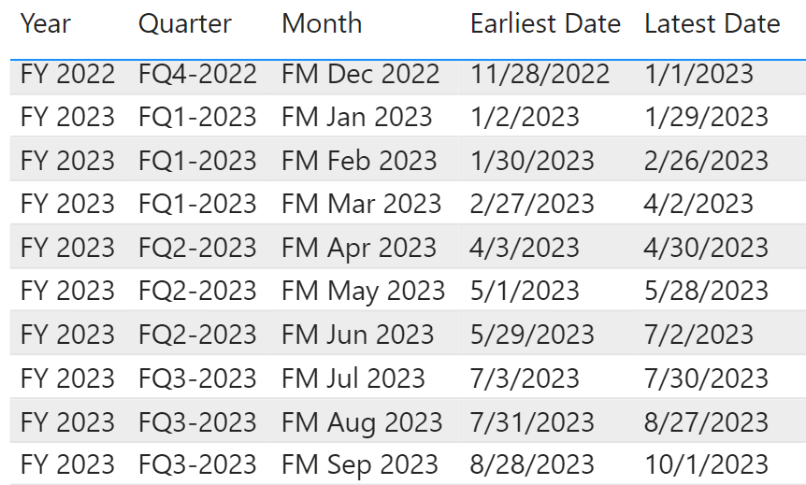Select the FM Dec 2022 cell
This screenshot has width=806, height=485.
click(x=360, y=74)
